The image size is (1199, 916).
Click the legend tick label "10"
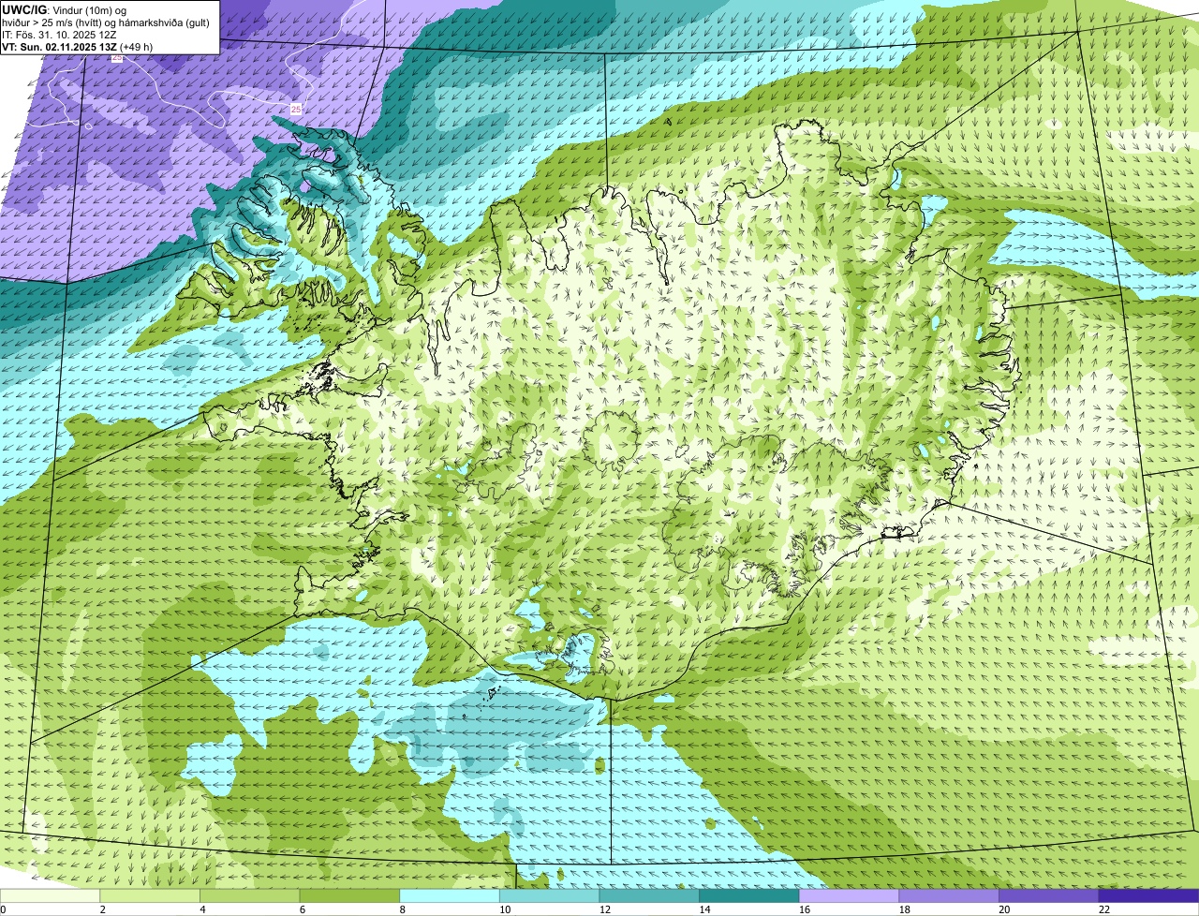click(x=504, y=909)
